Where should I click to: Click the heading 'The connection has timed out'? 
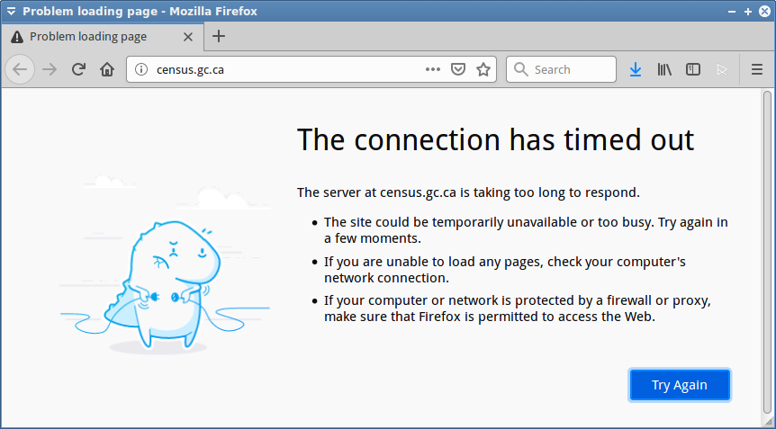495,139
